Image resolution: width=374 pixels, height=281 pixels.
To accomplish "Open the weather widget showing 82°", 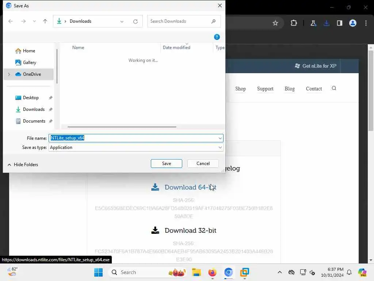I will click(12, 272).
